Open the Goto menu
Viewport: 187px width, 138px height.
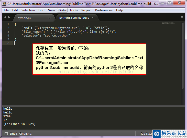coord(62,10)
